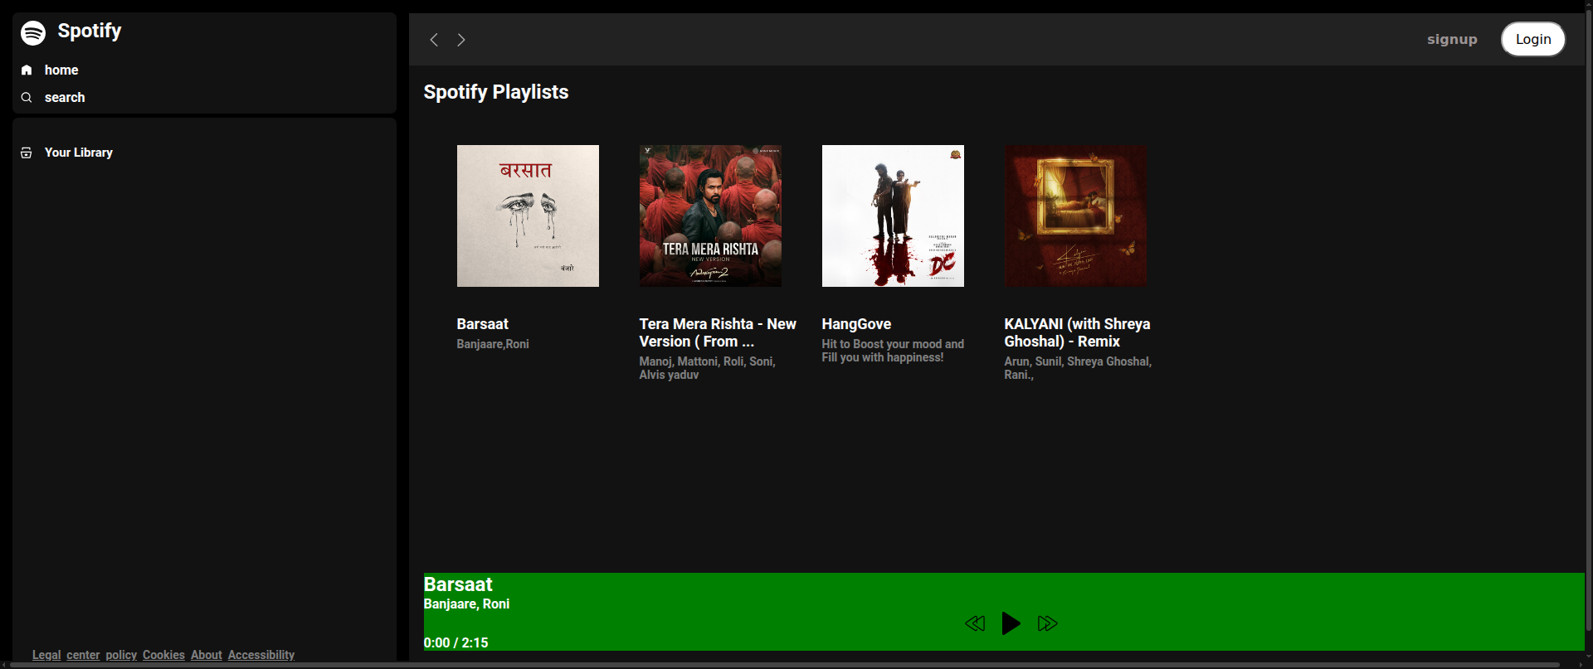The height and width of the screenshot is (669, 1593).
Task: Click the Banjaare,Roni artist text under Barsaat card
Action: coord(493,344)
